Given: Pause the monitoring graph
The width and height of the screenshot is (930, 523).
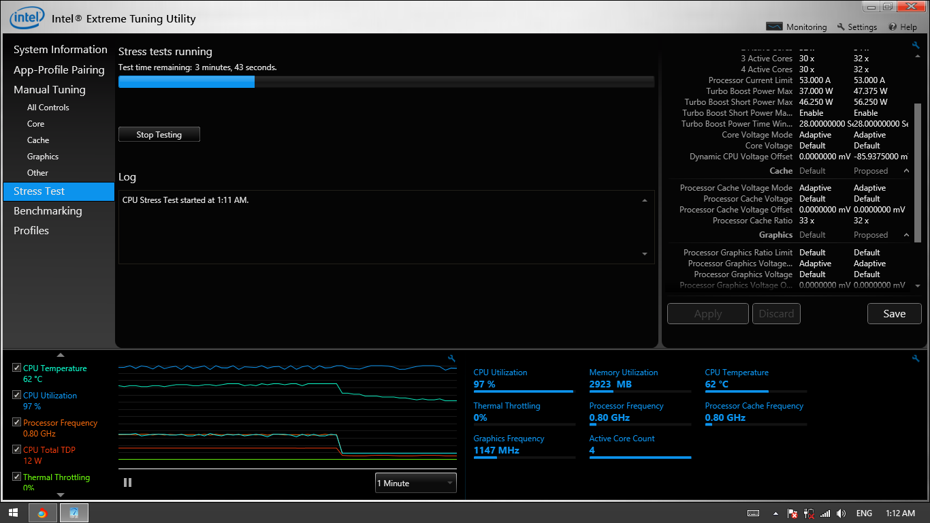Looking at the screenshot, I should [x=127, y=482].
